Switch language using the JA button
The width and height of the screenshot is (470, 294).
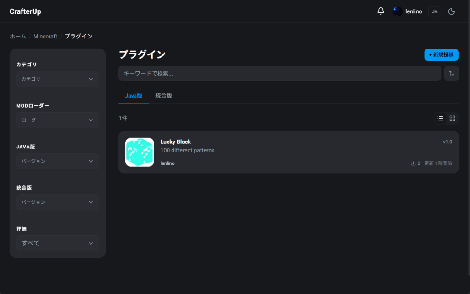tap(434, 11)
